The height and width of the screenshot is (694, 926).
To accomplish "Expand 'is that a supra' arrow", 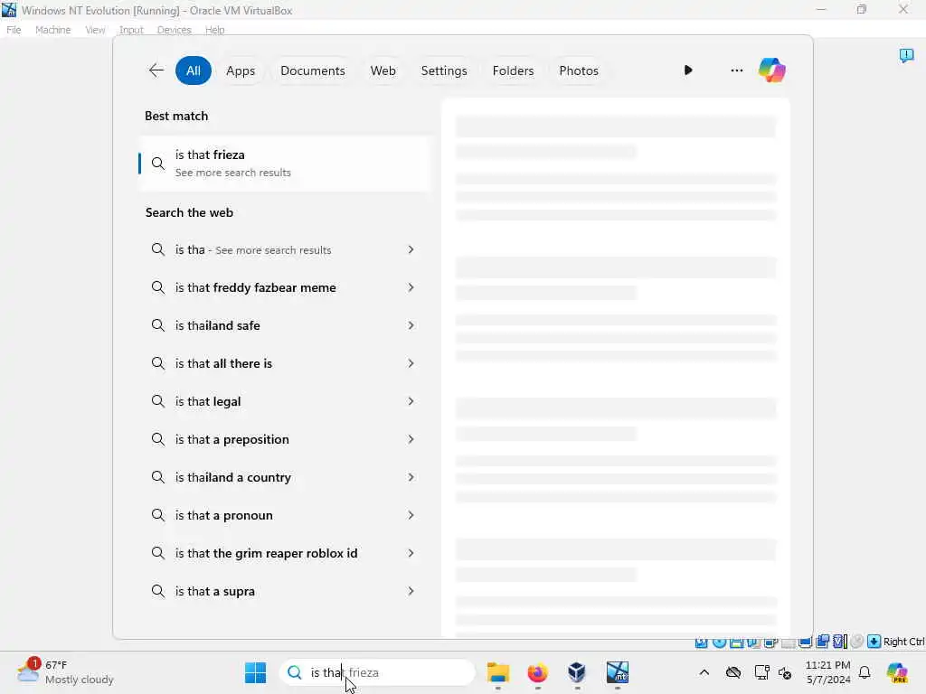I will (x=411, y=591).
